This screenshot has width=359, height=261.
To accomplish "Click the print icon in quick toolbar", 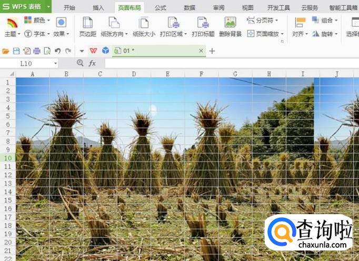I will [x=37, y=51].
